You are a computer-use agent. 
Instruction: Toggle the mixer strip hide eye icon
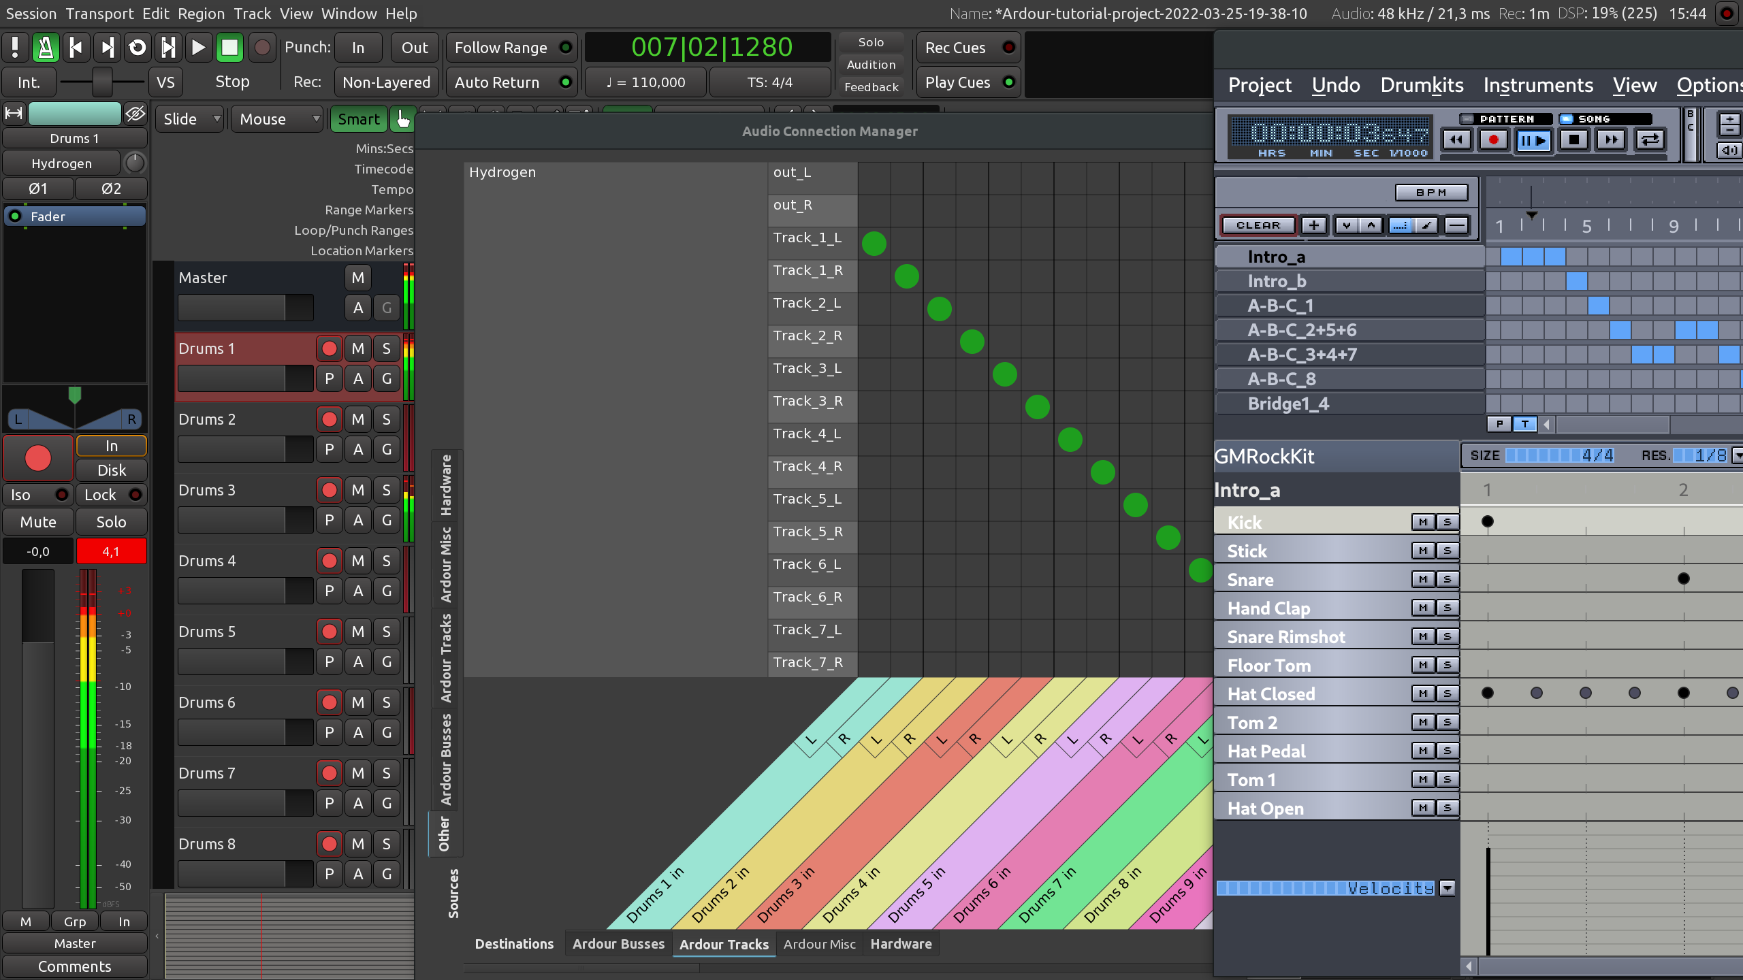coord(135,114)
